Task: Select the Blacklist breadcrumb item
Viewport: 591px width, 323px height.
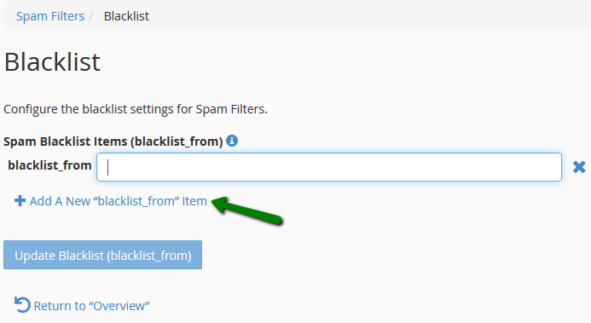Action: [126, 16]
